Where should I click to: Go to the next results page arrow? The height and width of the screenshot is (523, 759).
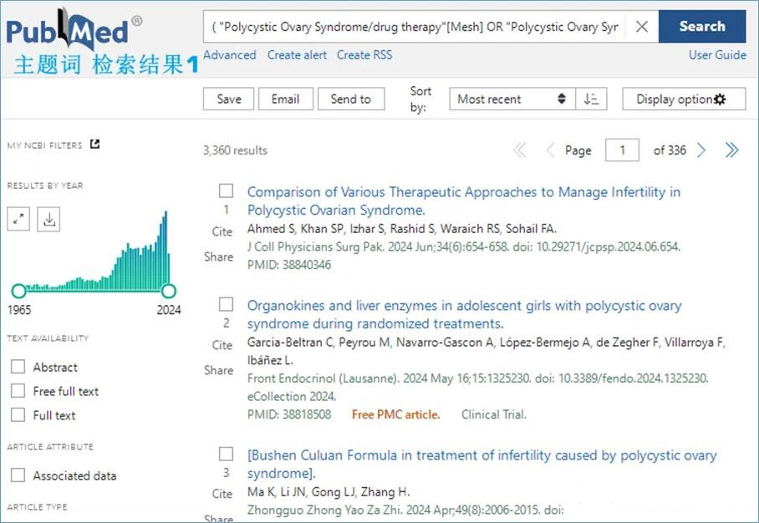point(701,150)
